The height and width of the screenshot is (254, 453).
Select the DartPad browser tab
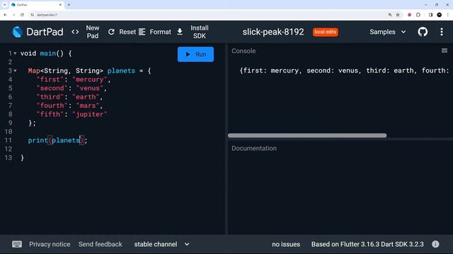36,5
